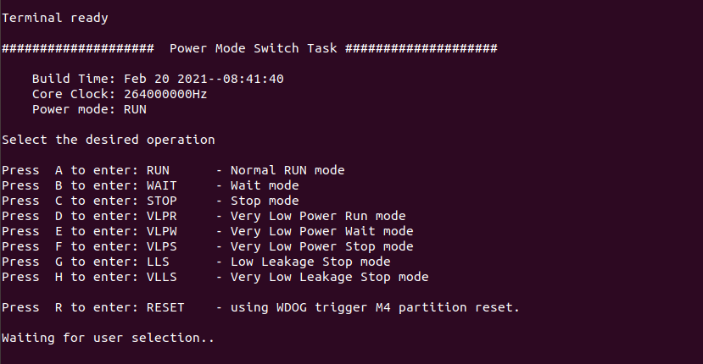Click the hash row left of the header title

point(78,48)
